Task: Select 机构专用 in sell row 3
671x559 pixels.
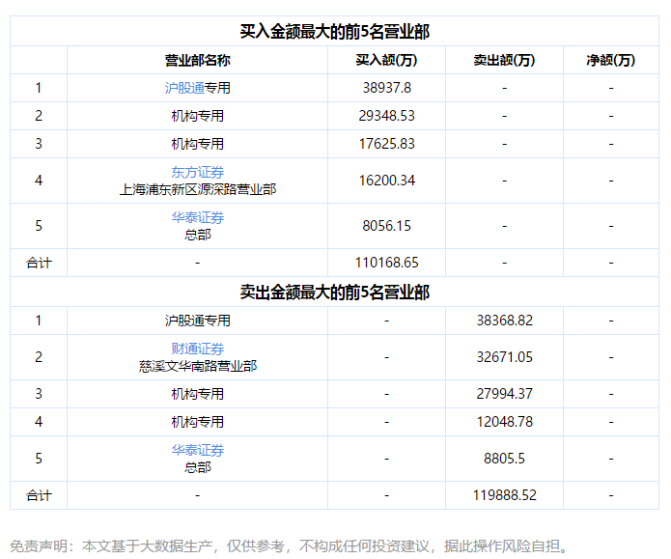Action: point(198,394)
